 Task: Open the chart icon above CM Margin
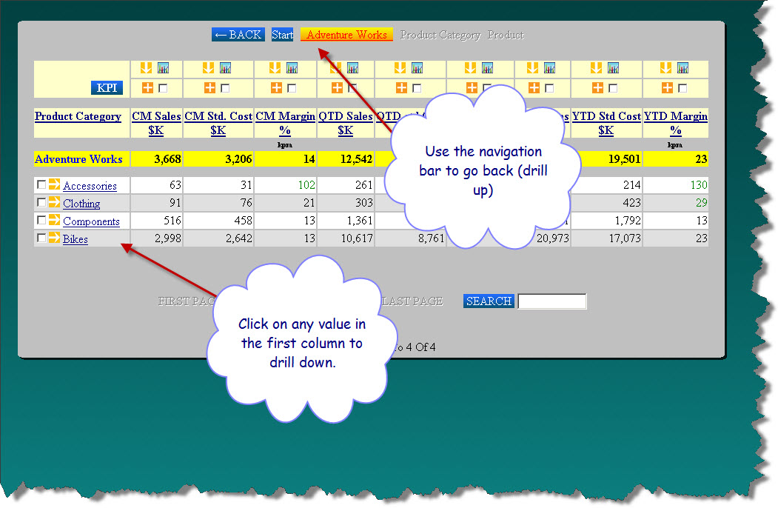click(292, 67)
